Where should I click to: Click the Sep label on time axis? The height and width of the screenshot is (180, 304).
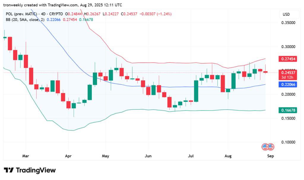[270, 156]
